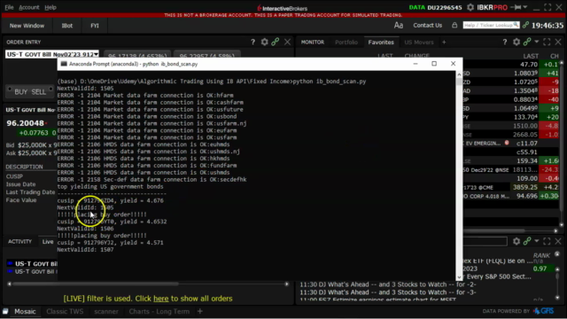Toggle full screen for the main TWS window

click(548, 7)
